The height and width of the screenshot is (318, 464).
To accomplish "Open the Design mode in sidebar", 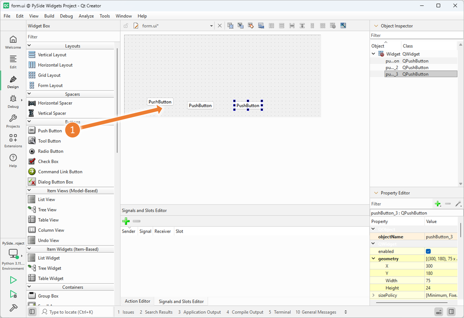I will [x=13, y=82].
